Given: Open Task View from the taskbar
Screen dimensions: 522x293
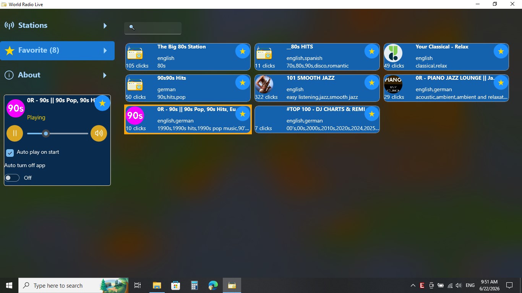Looking at the screenshot, I should [x=138, y=285].
